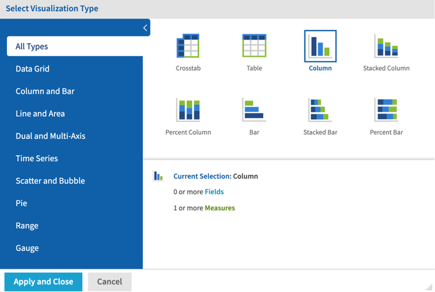Image resolution: width=435 pixels, height=292 pixels.
Task: Select the Percent Column chart icon
Action: (x=188, y=109)
